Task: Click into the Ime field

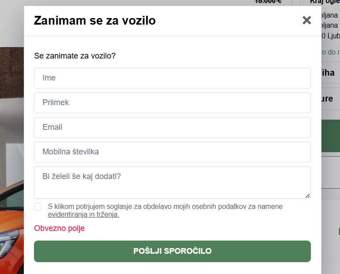Action: (x=172, y=78)
